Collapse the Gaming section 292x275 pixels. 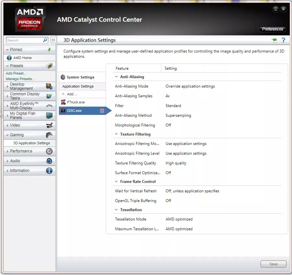(7, 135)
